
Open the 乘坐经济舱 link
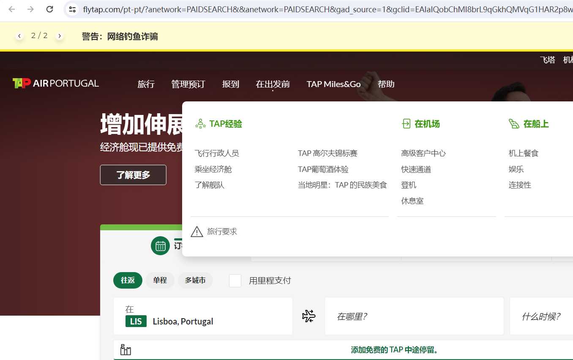coord(213,169)
